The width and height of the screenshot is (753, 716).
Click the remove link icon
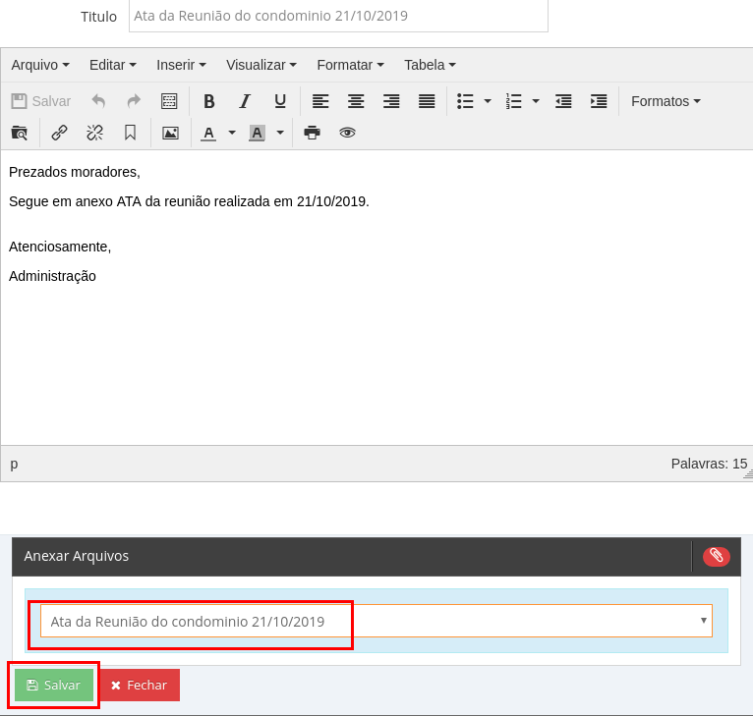point(94,133)
